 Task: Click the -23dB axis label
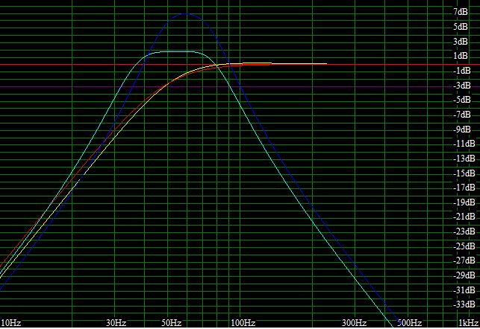464,231
